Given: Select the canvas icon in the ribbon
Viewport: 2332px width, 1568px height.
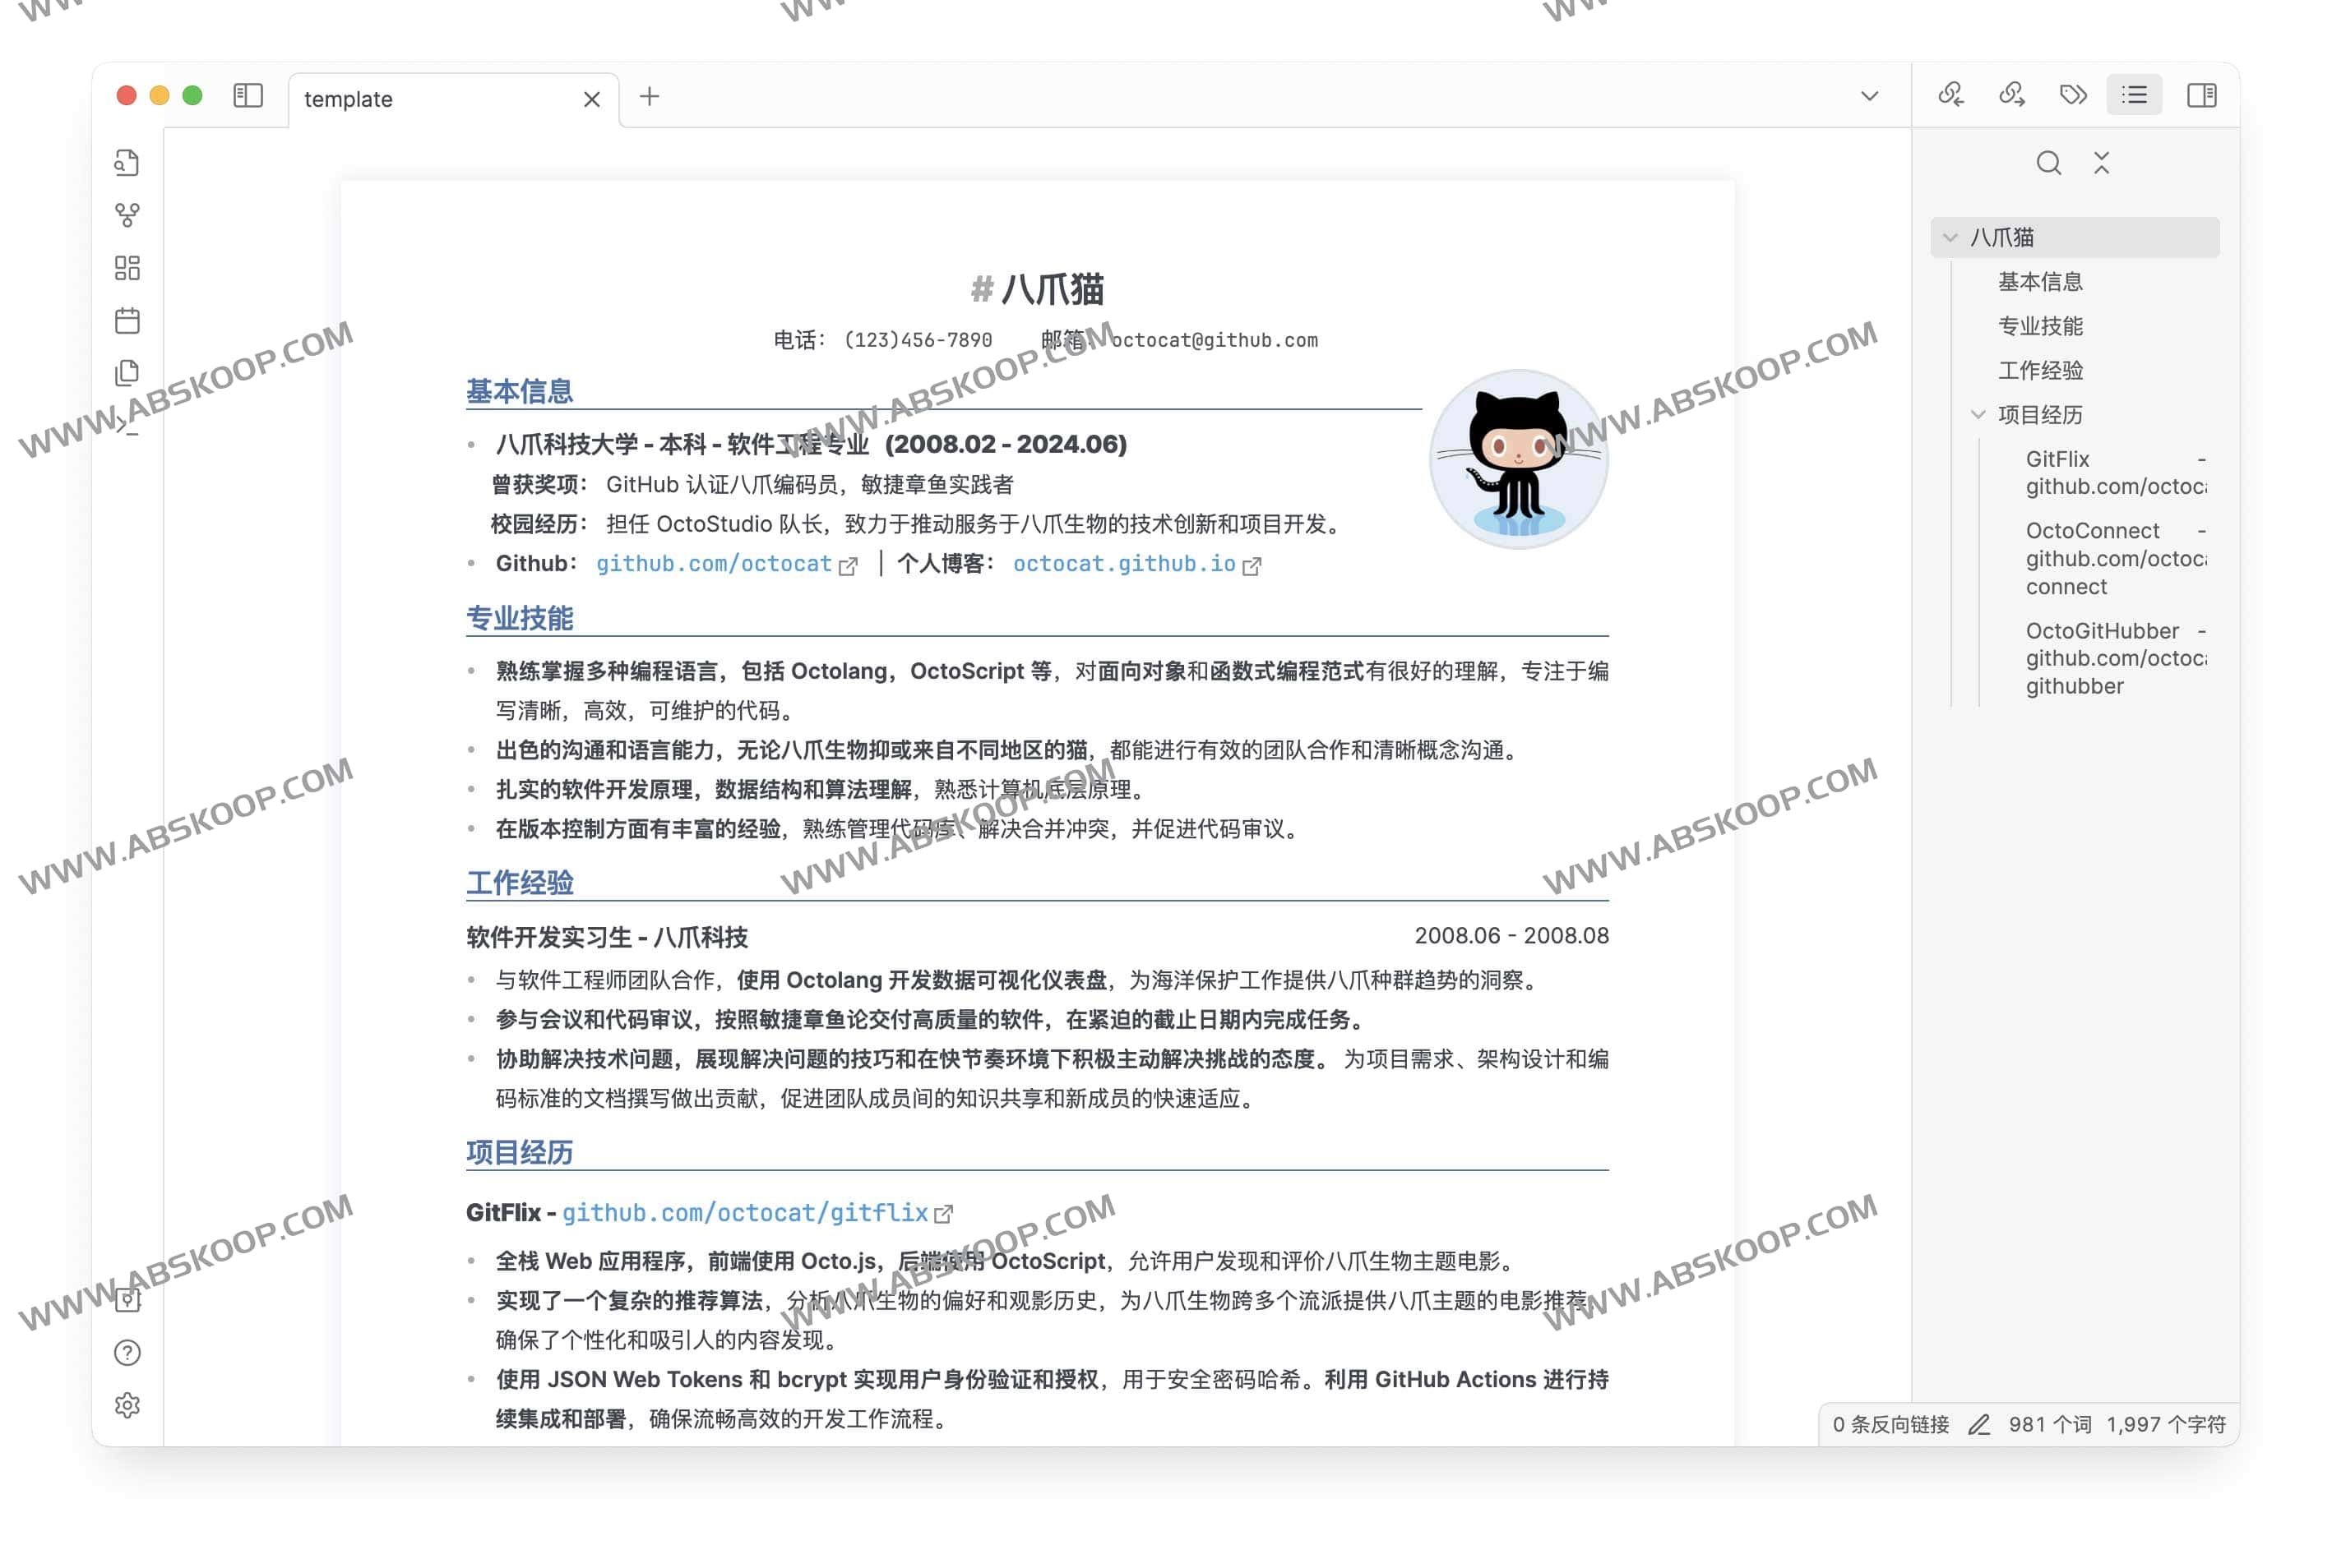Looking at the screenshot, I should point(127,268).
